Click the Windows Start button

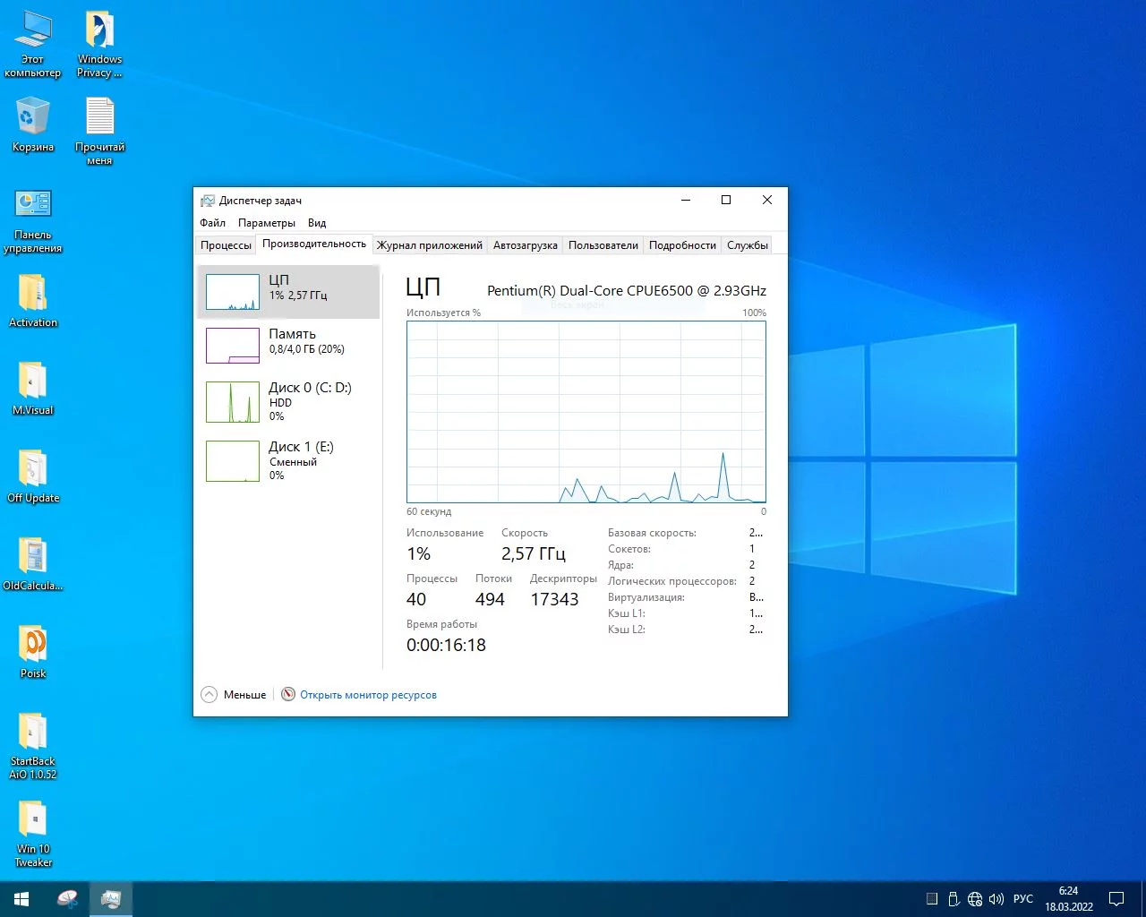21,899
